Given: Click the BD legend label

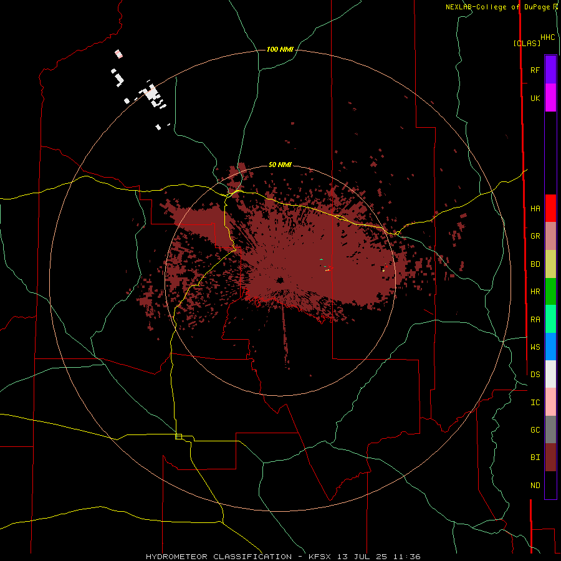Looking at the screenshot, I should click(x=535, y=264).
